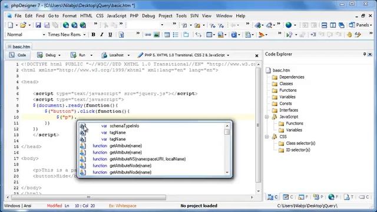Open the Panels dropdown
Image resolution: width=377 pixels, height=212 pixels.
[361, 25]
